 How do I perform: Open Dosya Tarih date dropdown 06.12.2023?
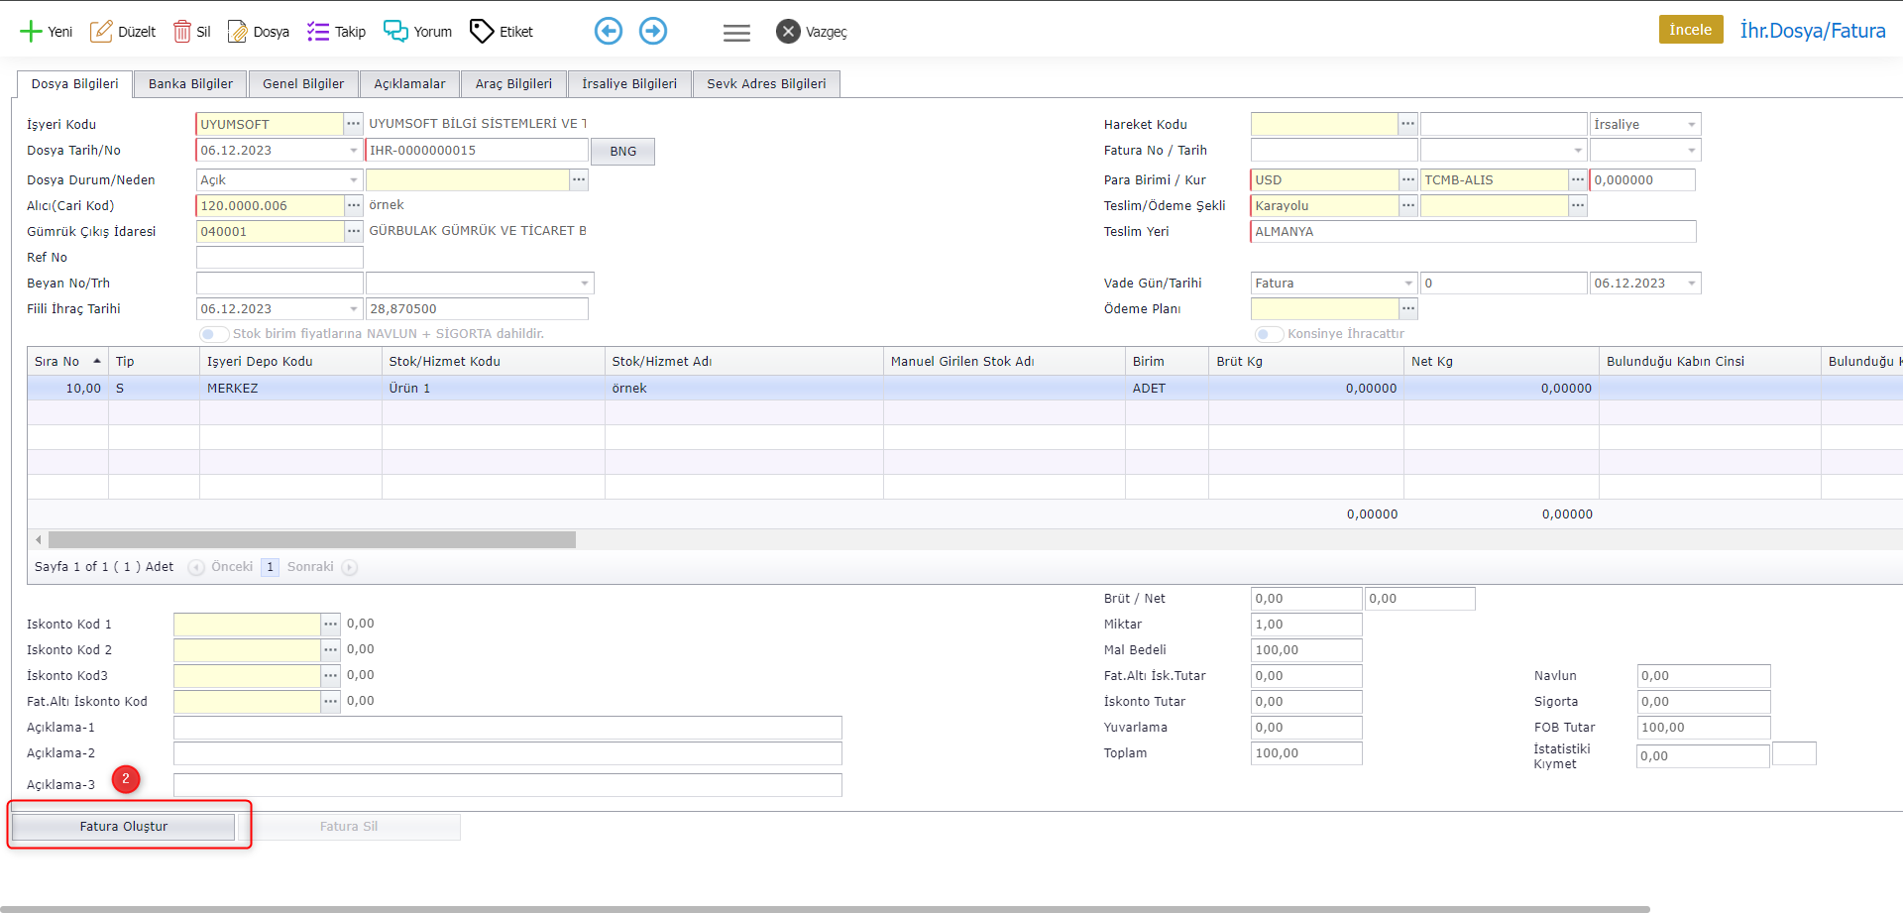354,151
